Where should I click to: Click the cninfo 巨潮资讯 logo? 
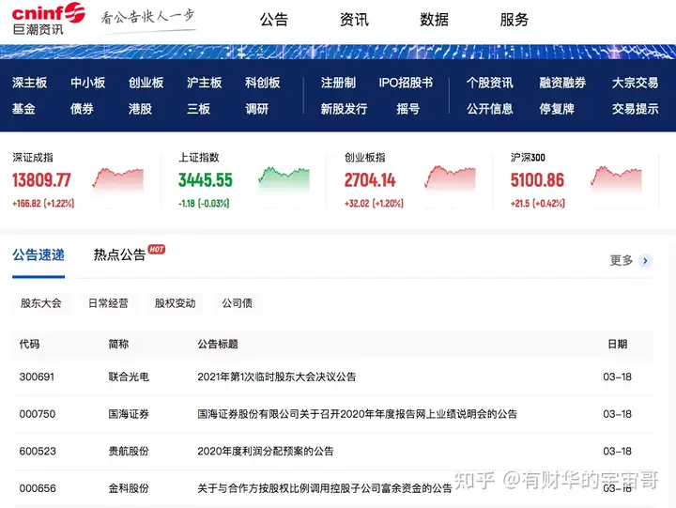coord(48,19)
